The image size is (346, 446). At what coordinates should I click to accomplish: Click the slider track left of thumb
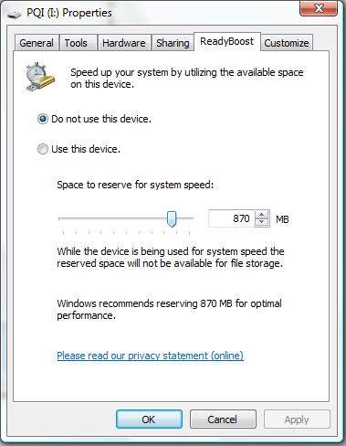coord(112,218)
